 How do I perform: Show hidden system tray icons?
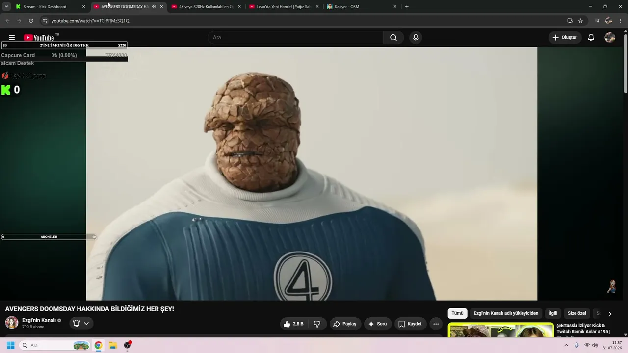point(566,345)
